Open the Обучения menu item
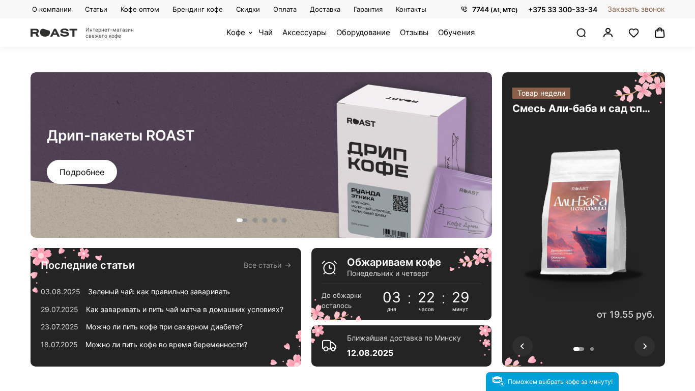695x391 pixels. tap(456, 33)
